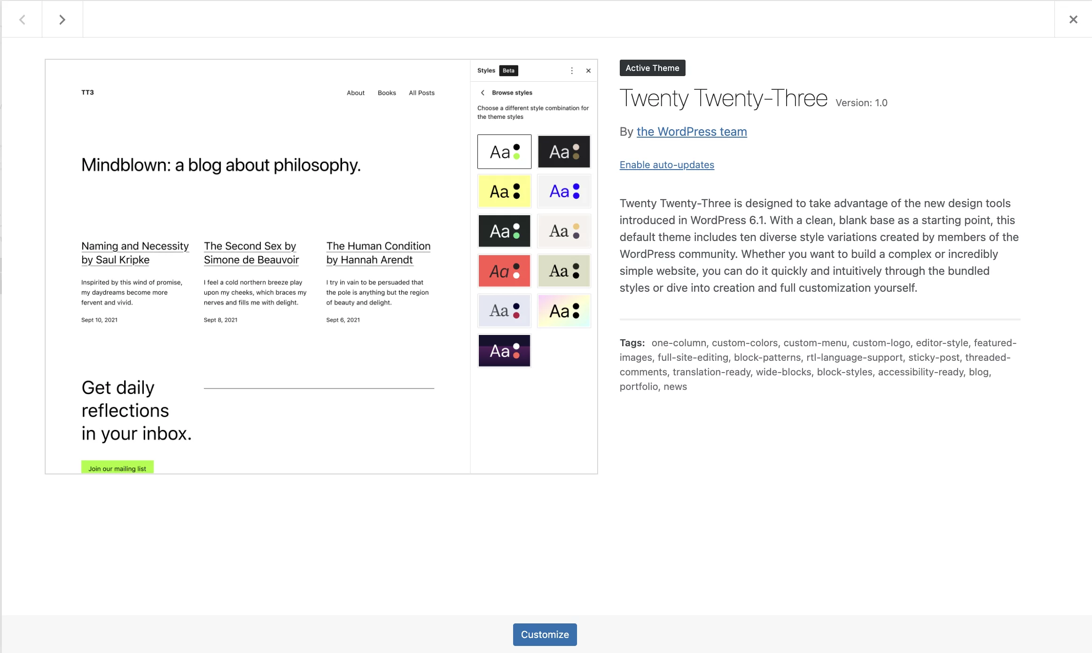The width and height of the screenshot is (1092, 653).
Task: Click the Styles Beta tab label
Action: click(496, 70)
